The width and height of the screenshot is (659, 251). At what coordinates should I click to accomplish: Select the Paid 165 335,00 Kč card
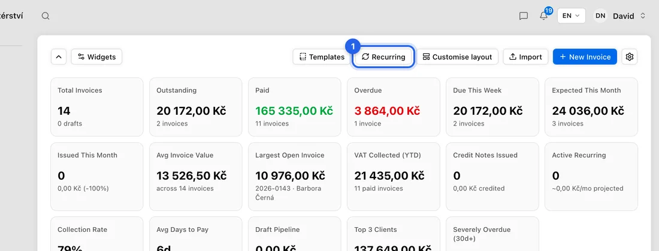[295, 107]
